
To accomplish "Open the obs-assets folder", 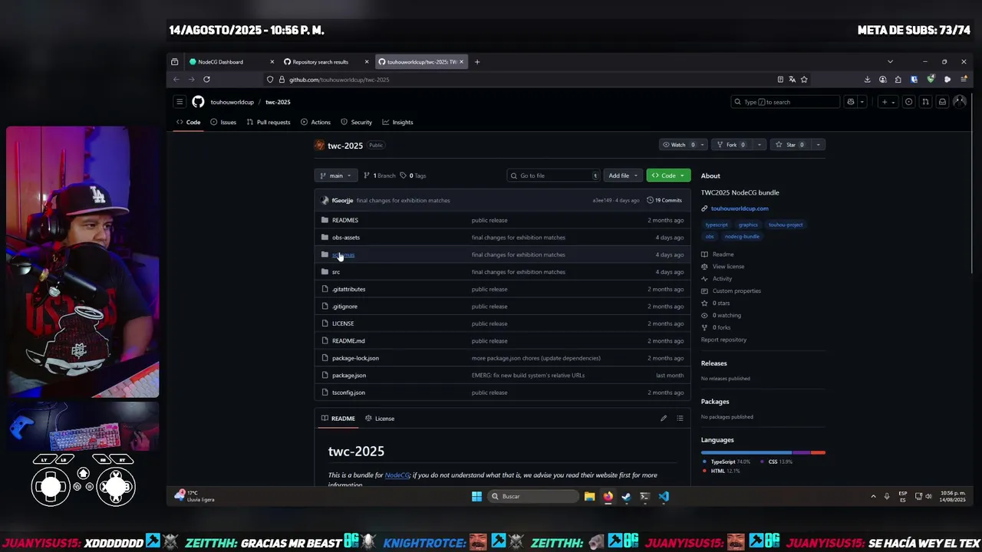I will point(346,238).
